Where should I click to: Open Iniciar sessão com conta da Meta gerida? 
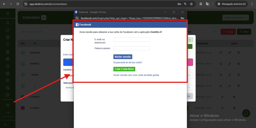point(136,75)
